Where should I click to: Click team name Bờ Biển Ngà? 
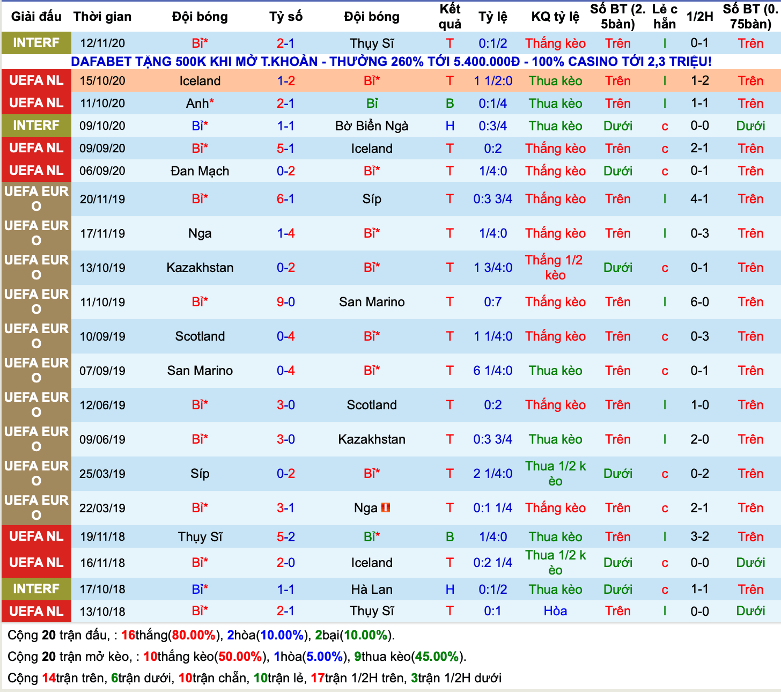(372, 126)
